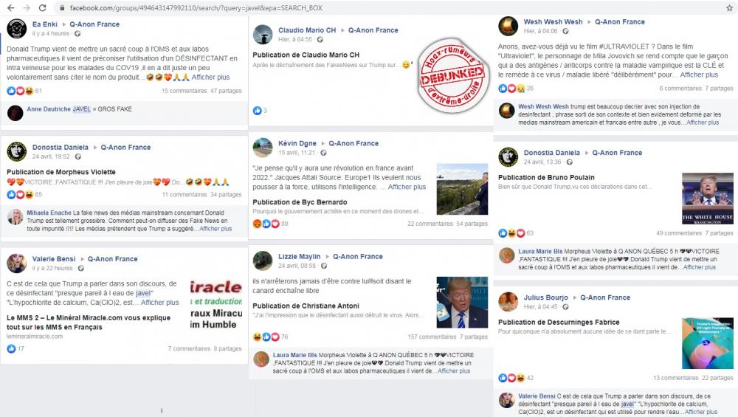Expand the ULTRAVIOLET post via Afficher plus
The width and height of the screenshot is (738, 417).
coord(699,75)
